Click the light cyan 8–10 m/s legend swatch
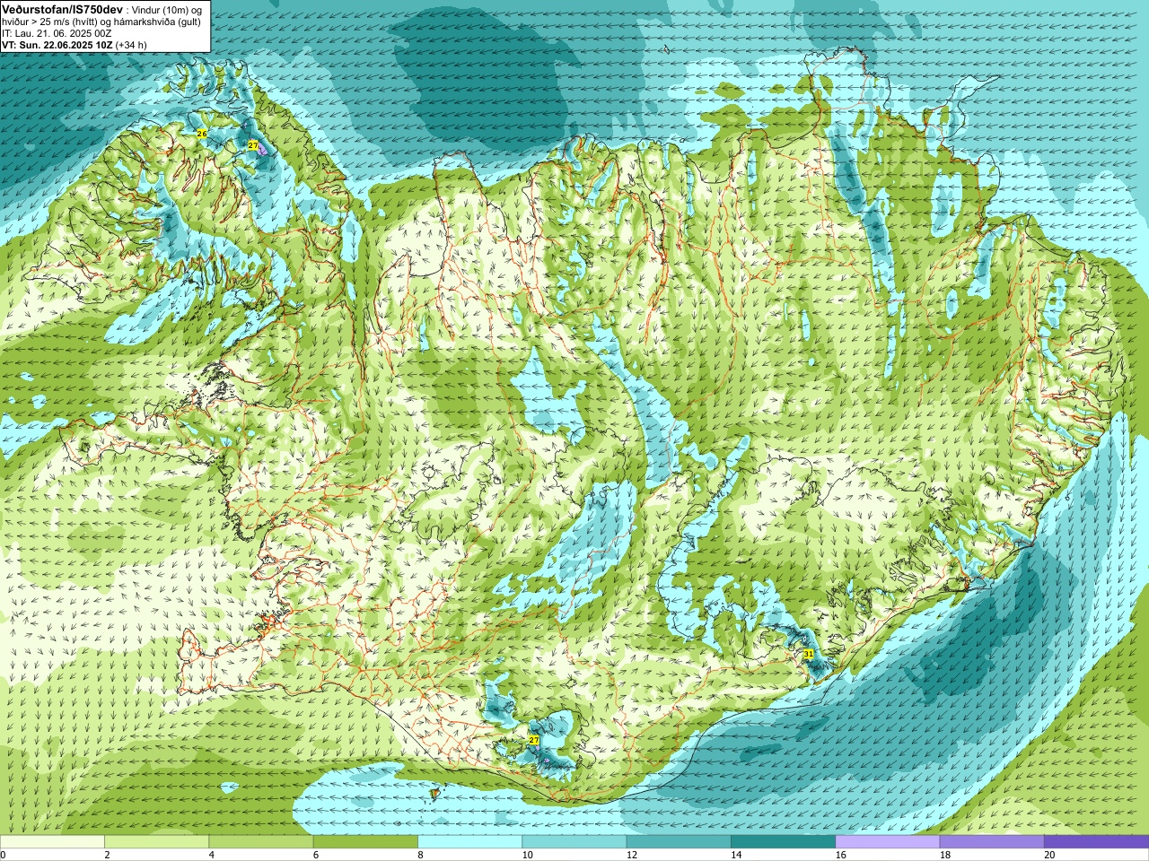Screen dimensions: 1149x861 click(469, 842)
